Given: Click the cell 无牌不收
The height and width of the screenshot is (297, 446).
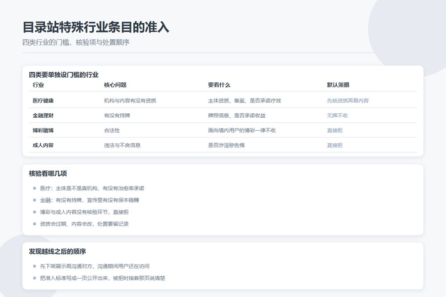Looking at the screenshot, I should (337, 115).
